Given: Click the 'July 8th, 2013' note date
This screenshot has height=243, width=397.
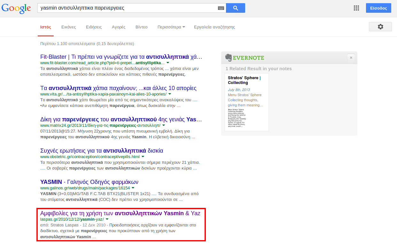Looking at the screenshot, I should [x=239, y=90].
